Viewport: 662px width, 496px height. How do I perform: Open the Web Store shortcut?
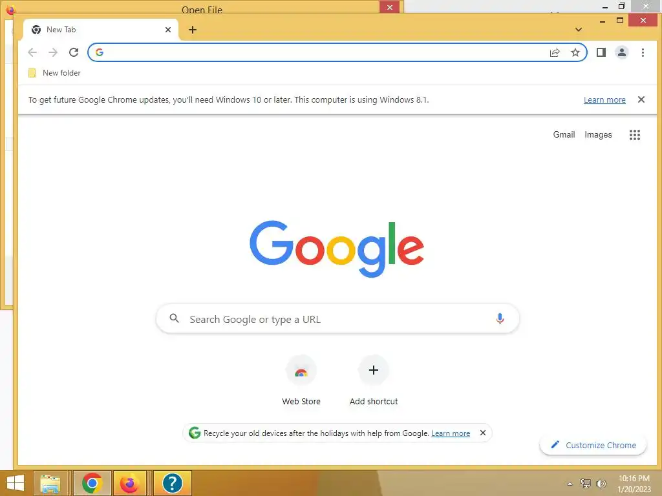[301, 380]
